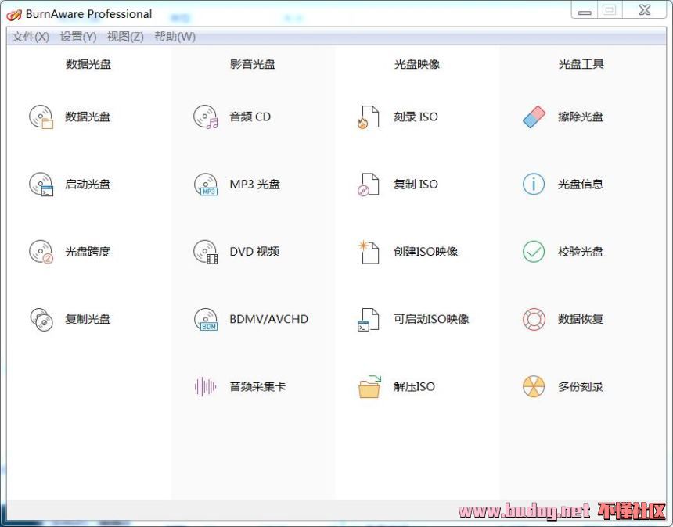Viewport: 673px width, 527px height.
Task: Launch the 复制光盘 copy disc icon
Action: pos(41,320)
